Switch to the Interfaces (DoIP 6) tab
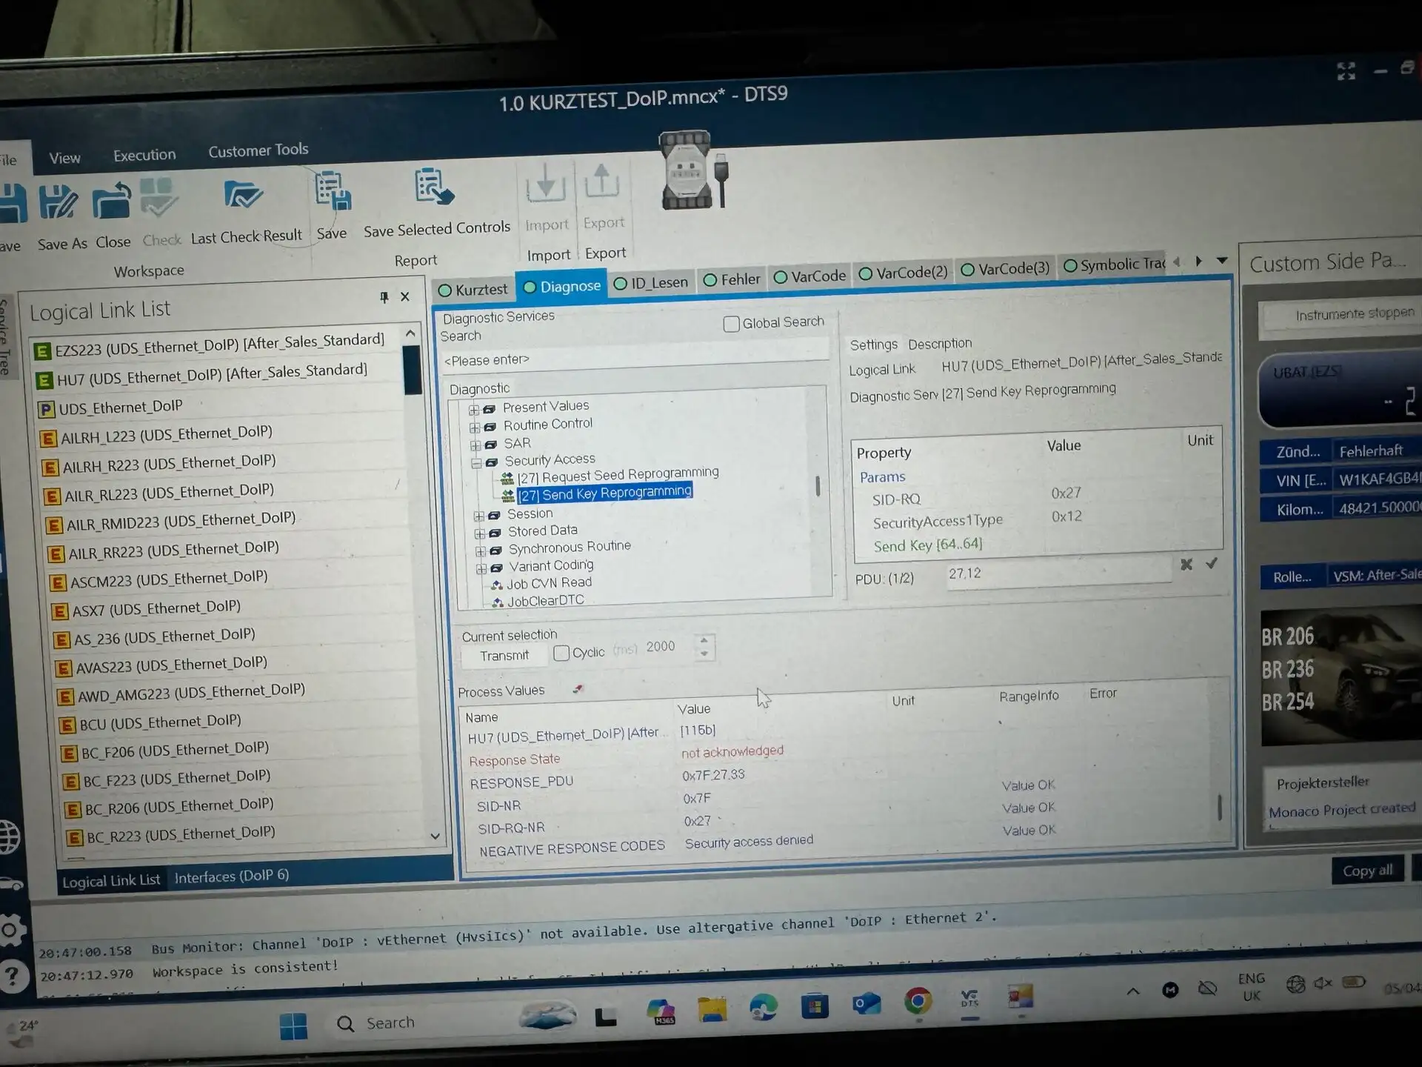The image size is (1422, 1067). point(231,877)
